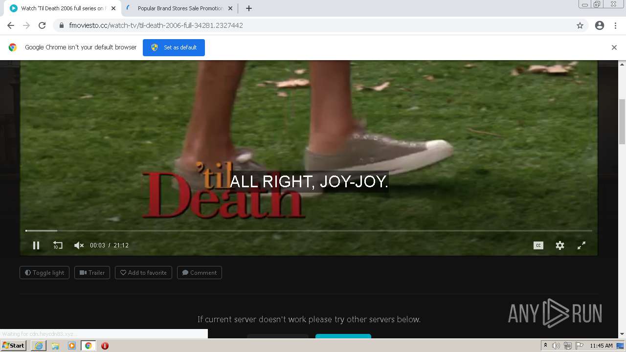Close the 'Til Death browser tab

click(113, 8)
